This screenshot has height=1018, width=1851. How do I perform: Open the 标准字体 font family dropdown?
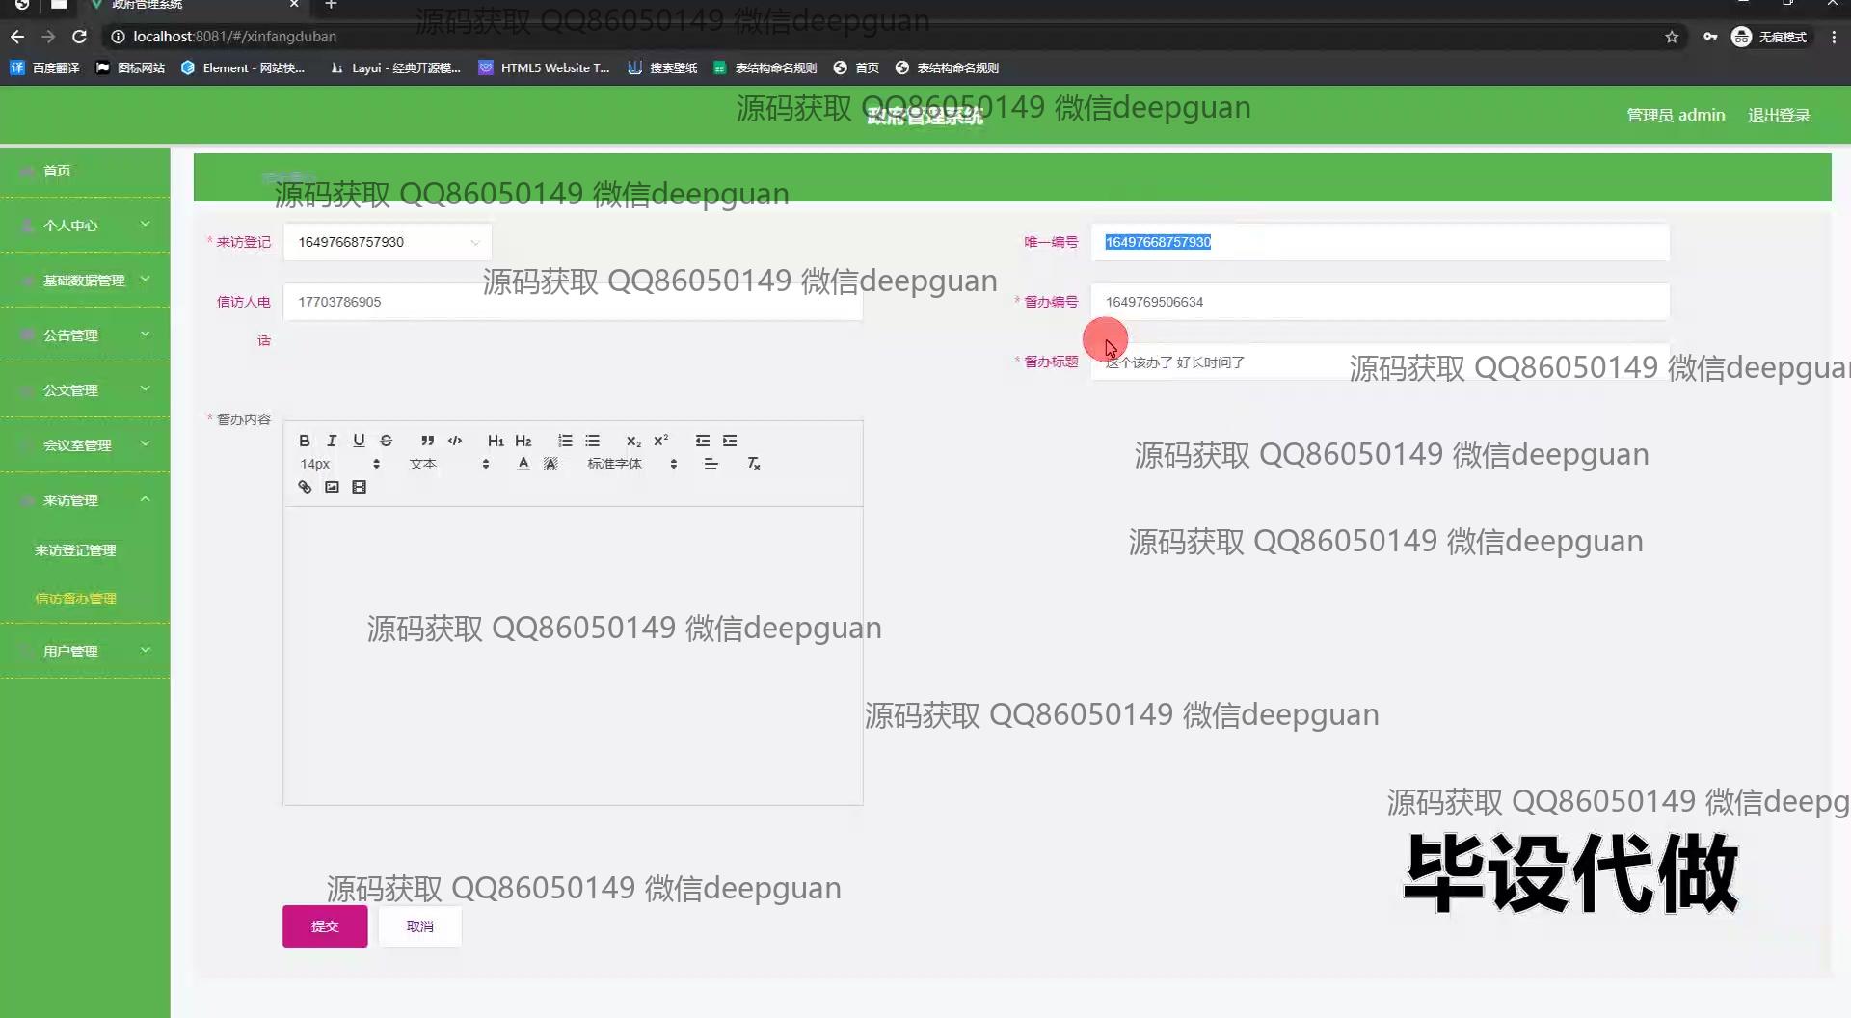tap(631, 464)
